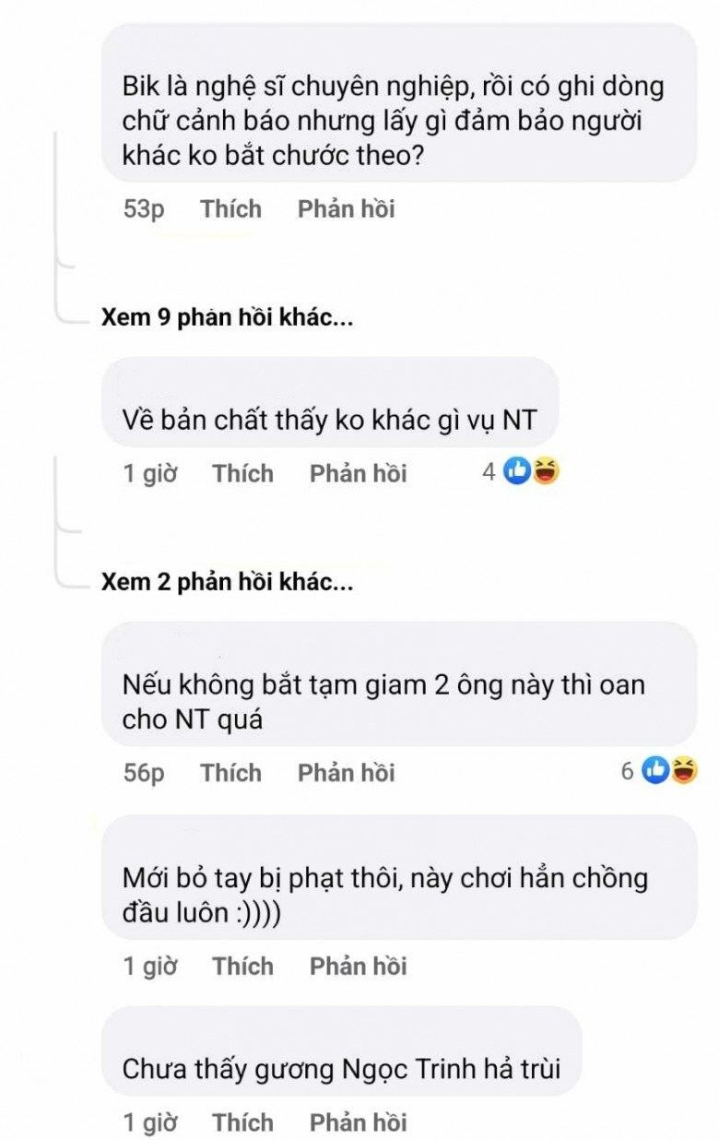
Task: Reply to 'Chưa thấy gương Ngọc Trinh' comment
Action: 359,1122
